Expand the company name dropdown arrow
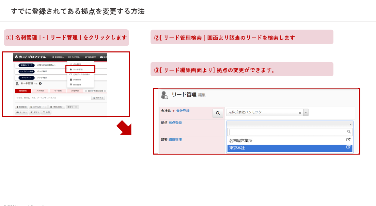This screenshot has width=376, height=206. (x=306, y=112)
